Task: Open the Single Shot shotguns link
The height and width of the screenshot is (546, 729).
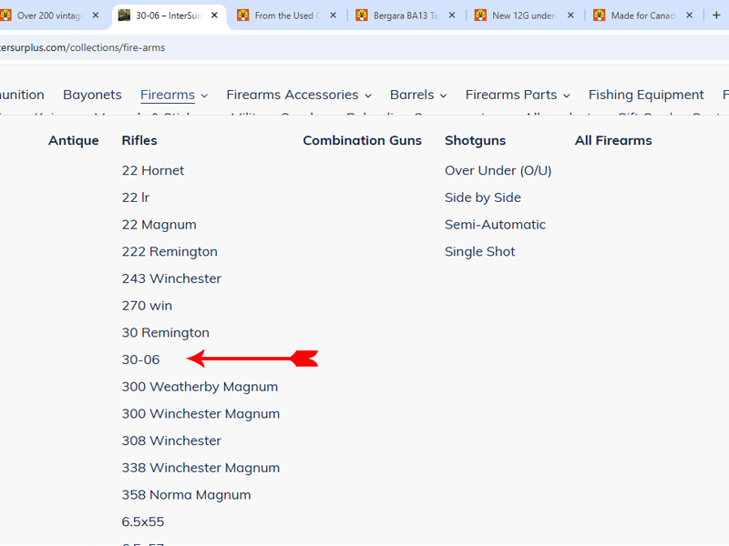Action: [480, 252]
